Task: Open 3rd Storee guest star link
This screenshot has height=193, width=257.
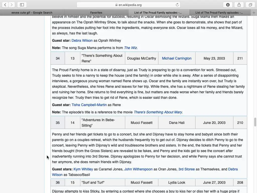Action: click(x=186, y=169)
